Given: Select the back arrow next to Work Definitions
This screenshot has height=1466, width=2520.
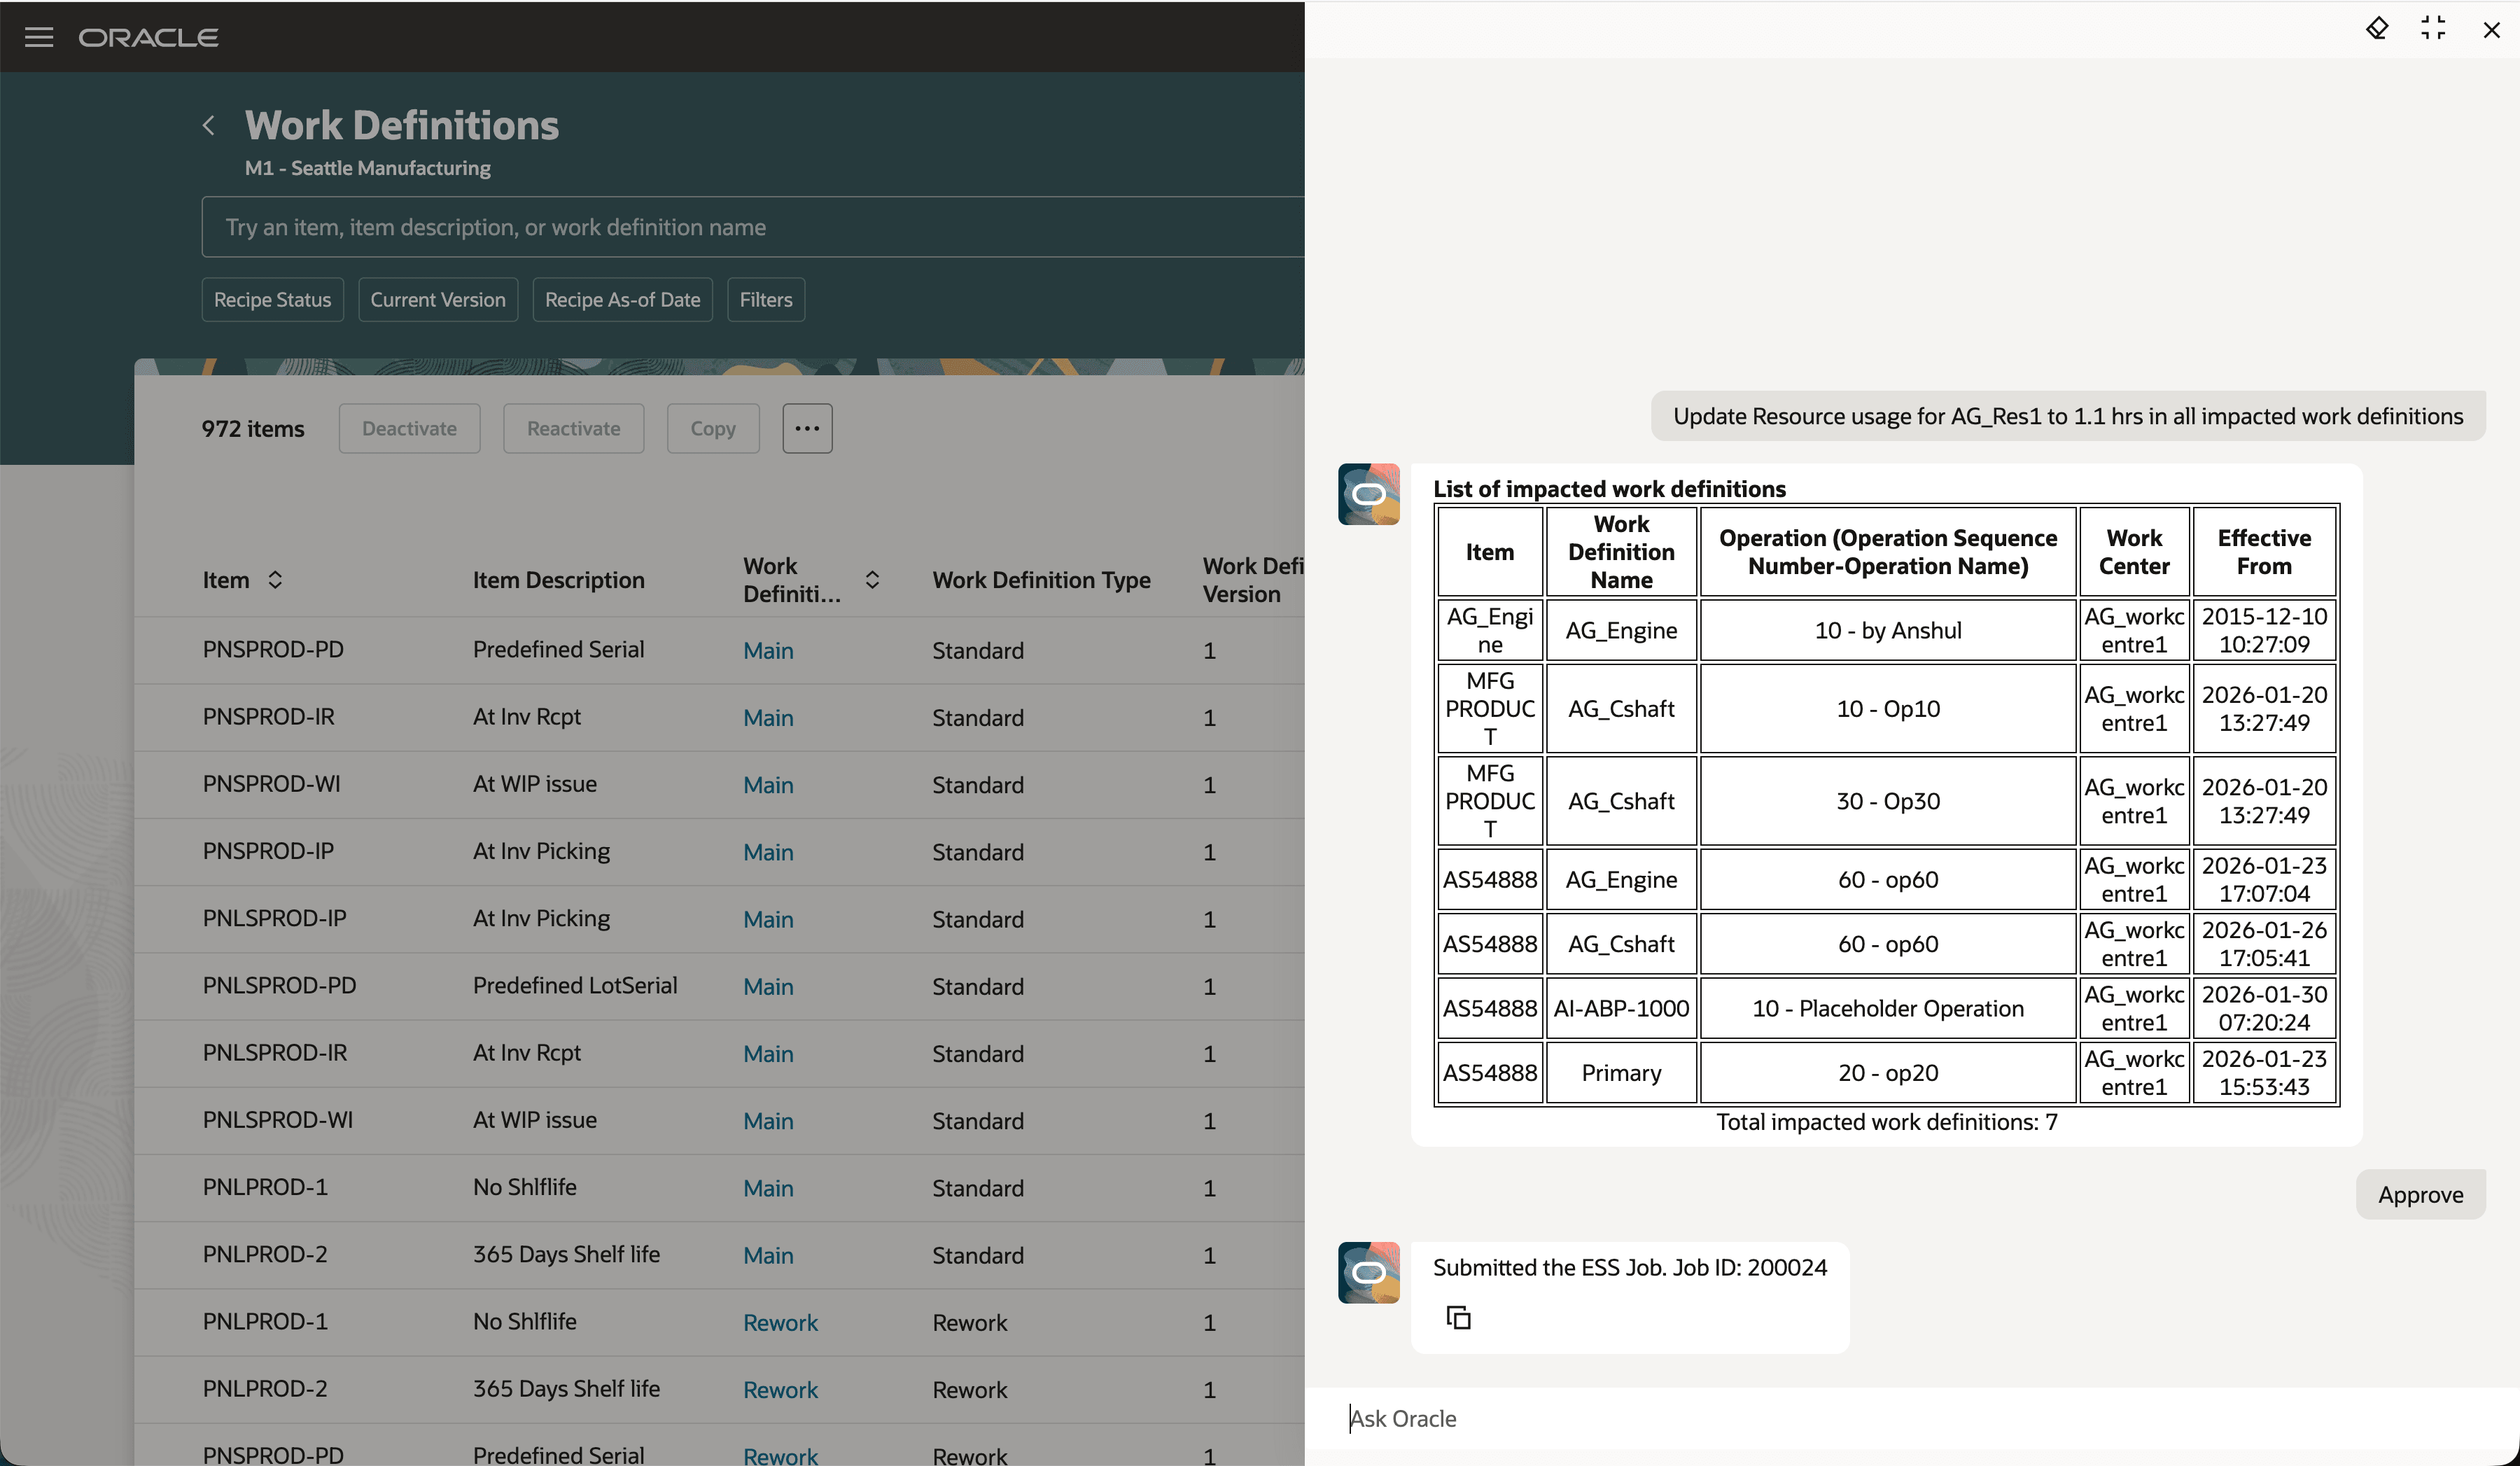Looking at the screenshot, I should pos(208,124).
